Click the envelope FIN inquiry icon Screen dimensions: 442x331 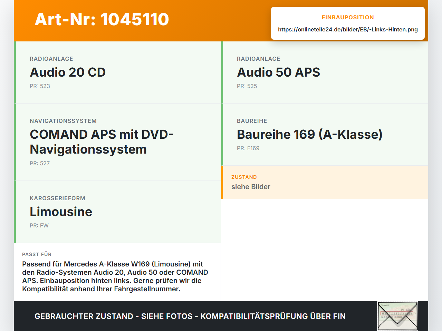tap(397, 316)
